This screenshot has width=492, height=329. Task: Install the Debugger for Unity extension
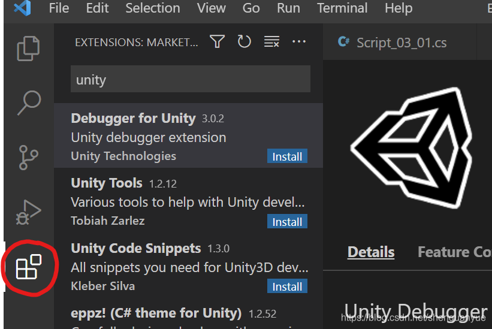(287, 156)
